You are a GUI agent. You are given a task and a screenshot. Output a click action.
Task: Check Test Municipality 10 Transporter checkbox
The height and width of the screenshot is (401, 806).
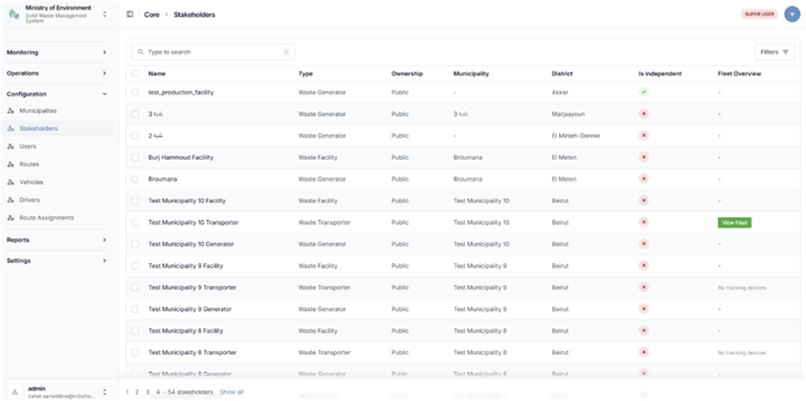click(x=134, y=222)
